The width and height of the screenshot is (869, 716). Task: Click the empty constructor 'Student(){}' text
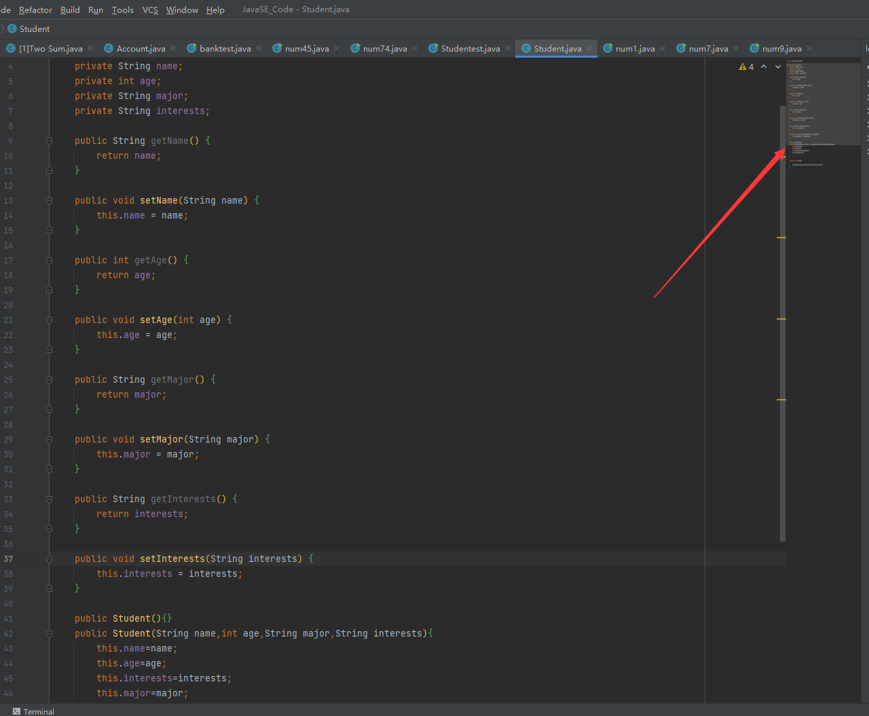tap(143, 619)
